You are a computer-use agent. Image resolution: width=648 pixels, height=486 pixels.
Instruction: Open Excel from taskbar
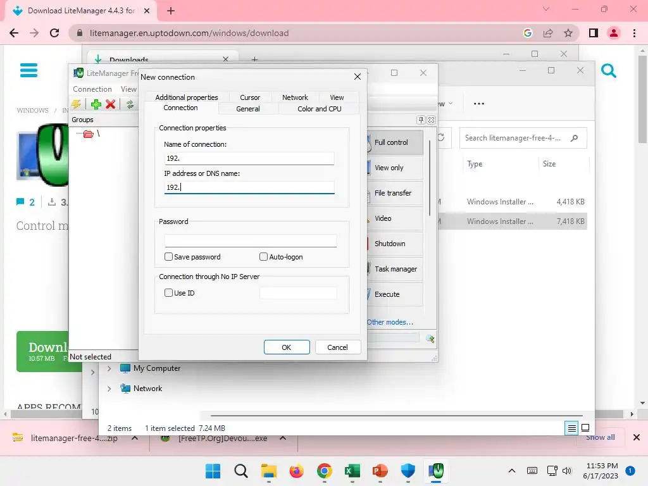point(352,471)
